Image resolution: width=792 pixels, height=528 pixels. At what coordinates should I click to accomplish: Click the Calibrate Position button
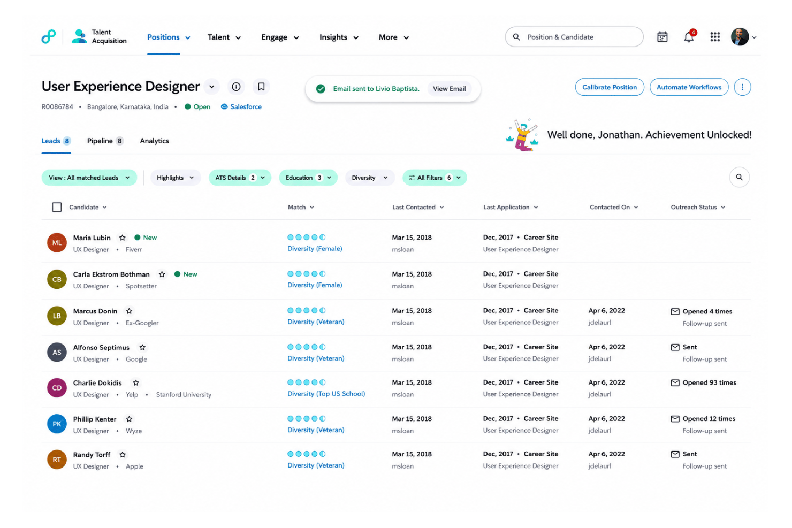[610, 87]
